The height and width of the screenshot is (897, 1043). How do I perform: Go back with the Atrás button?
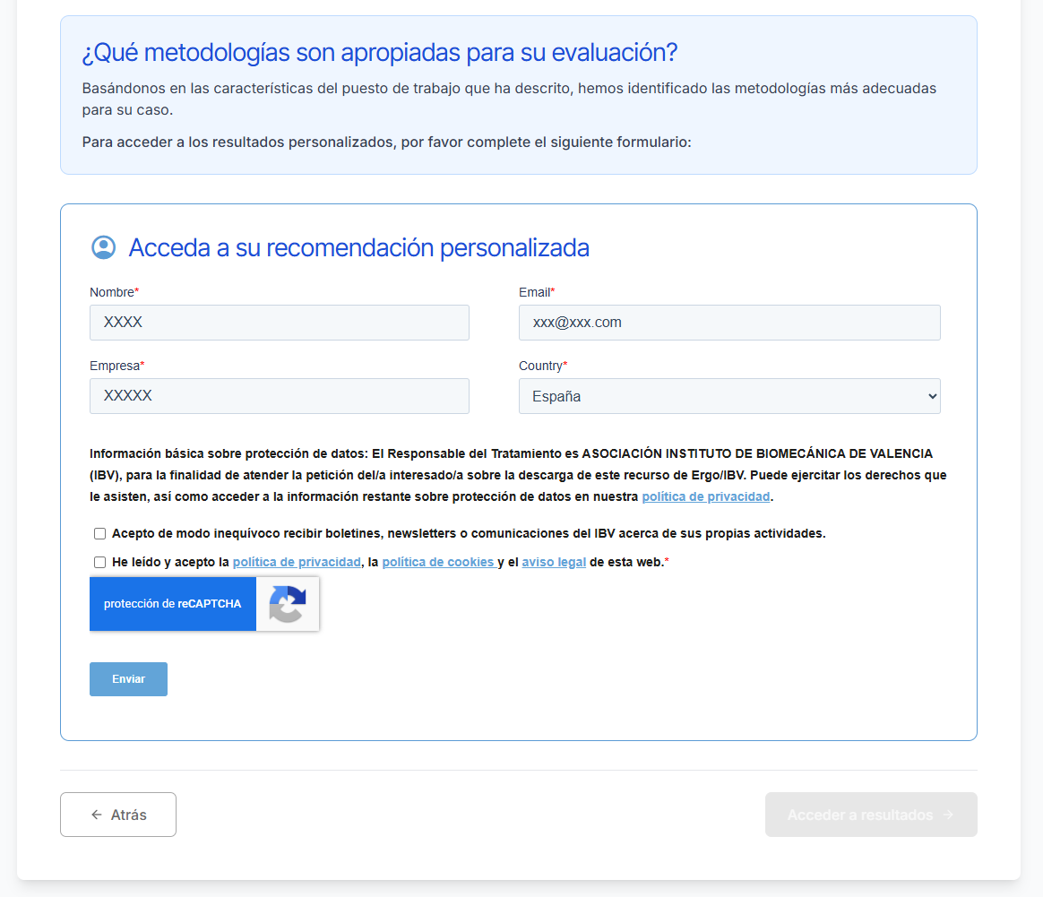point(118,815)
